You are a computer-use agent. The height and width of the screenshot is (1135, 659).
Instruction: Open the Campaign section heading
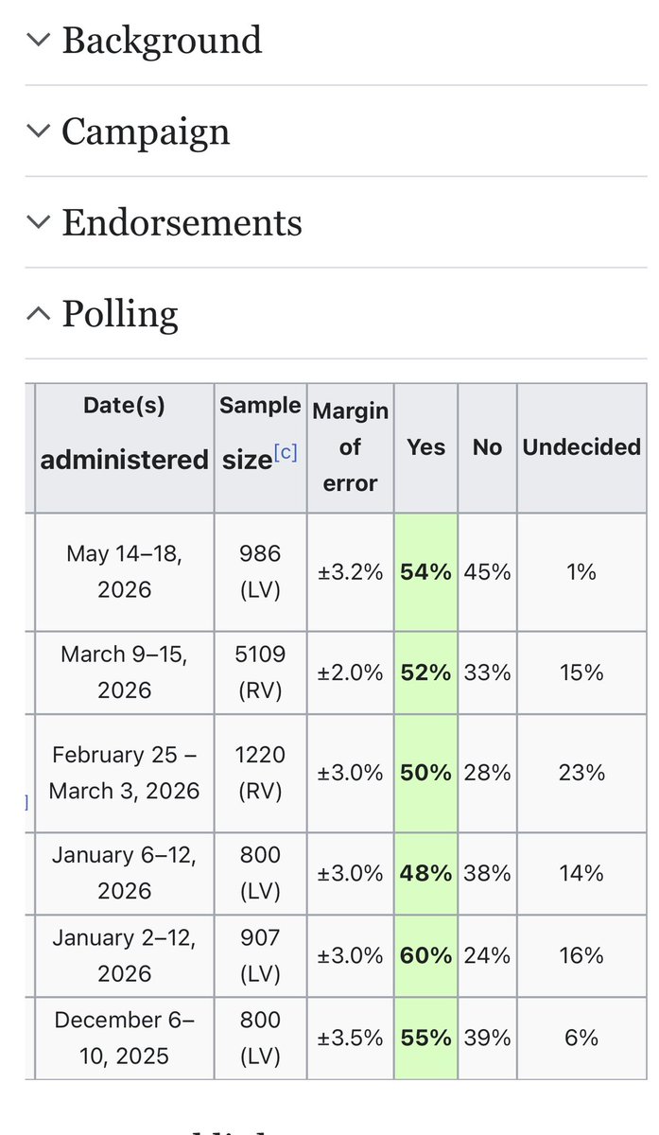point(146,131)
